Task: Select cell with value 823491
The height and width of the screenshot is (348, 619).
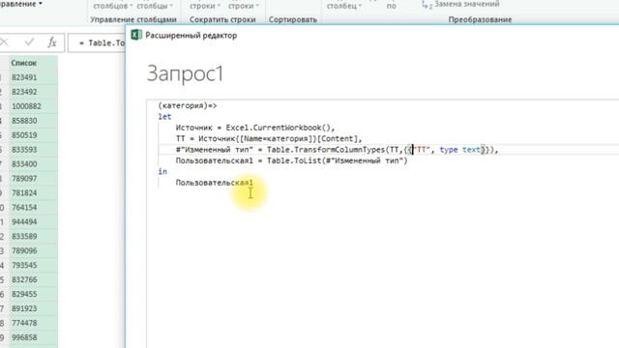Action: coord(33,77)
